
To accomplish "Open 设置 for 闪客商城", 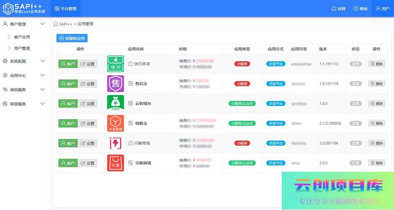I will pyautogui.click(x=88, y=143).
